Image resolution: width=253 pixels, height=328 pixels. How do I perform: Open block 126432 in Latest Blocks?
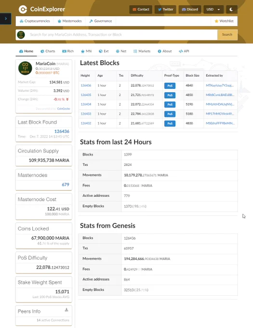click(x=86, y=123)
